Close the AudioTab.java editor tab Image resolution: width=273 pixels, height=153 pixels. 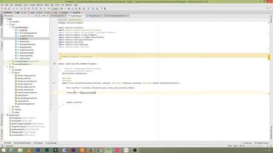(84, 16)
